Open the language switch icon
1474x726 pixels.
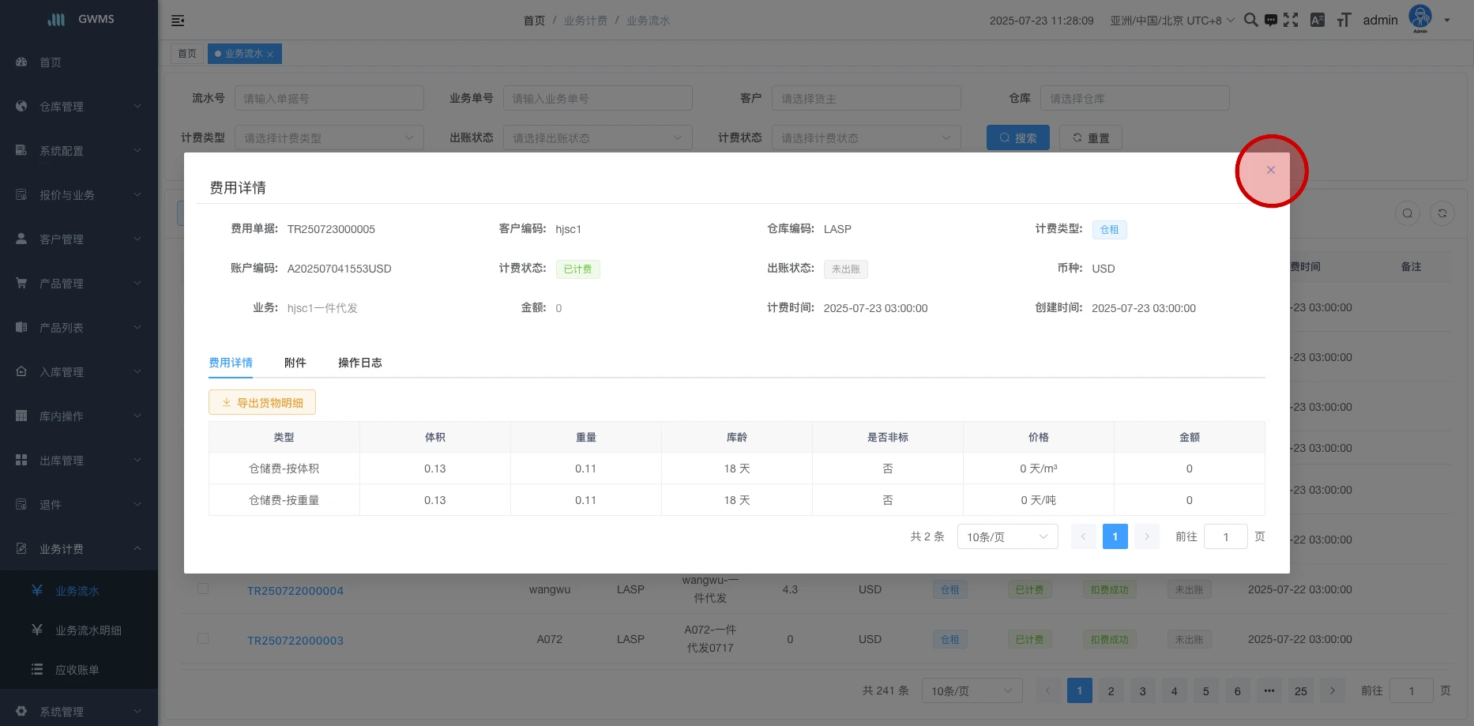tap(1317, 21)
